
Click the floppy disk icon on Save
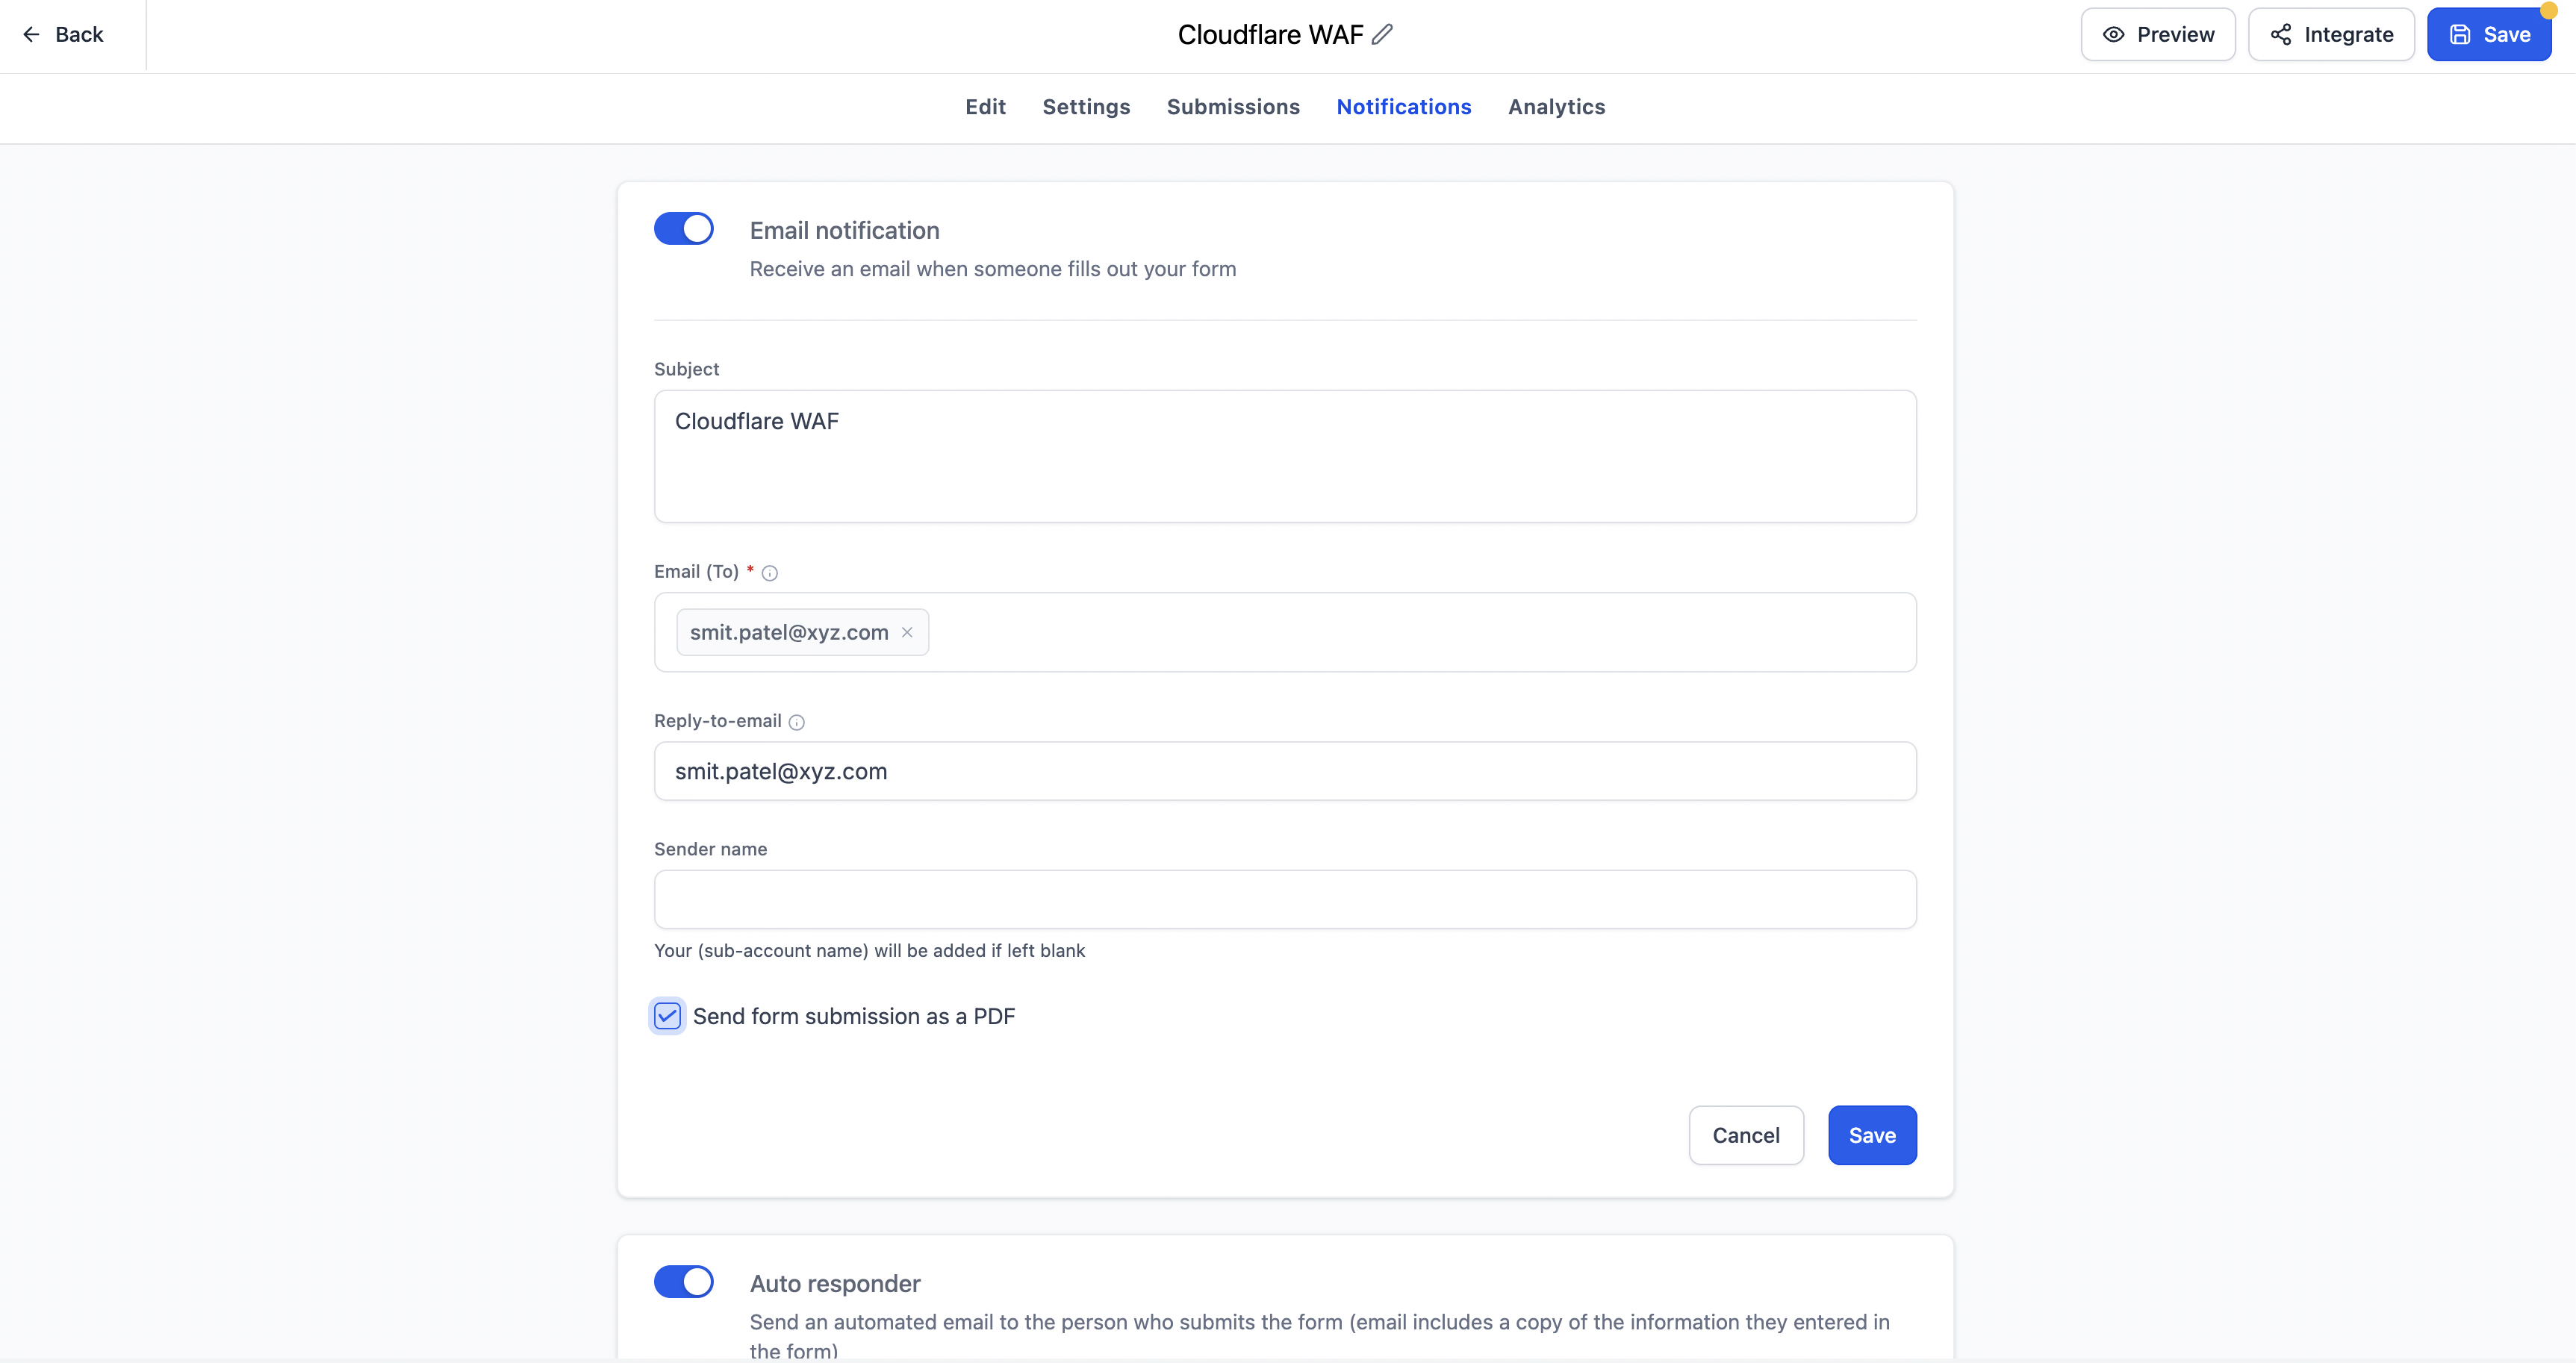click(2460, 35)
